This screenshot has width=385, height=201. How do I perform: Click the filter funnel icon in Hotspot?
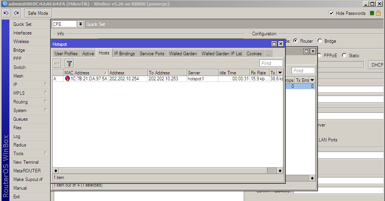coord(69,63)
